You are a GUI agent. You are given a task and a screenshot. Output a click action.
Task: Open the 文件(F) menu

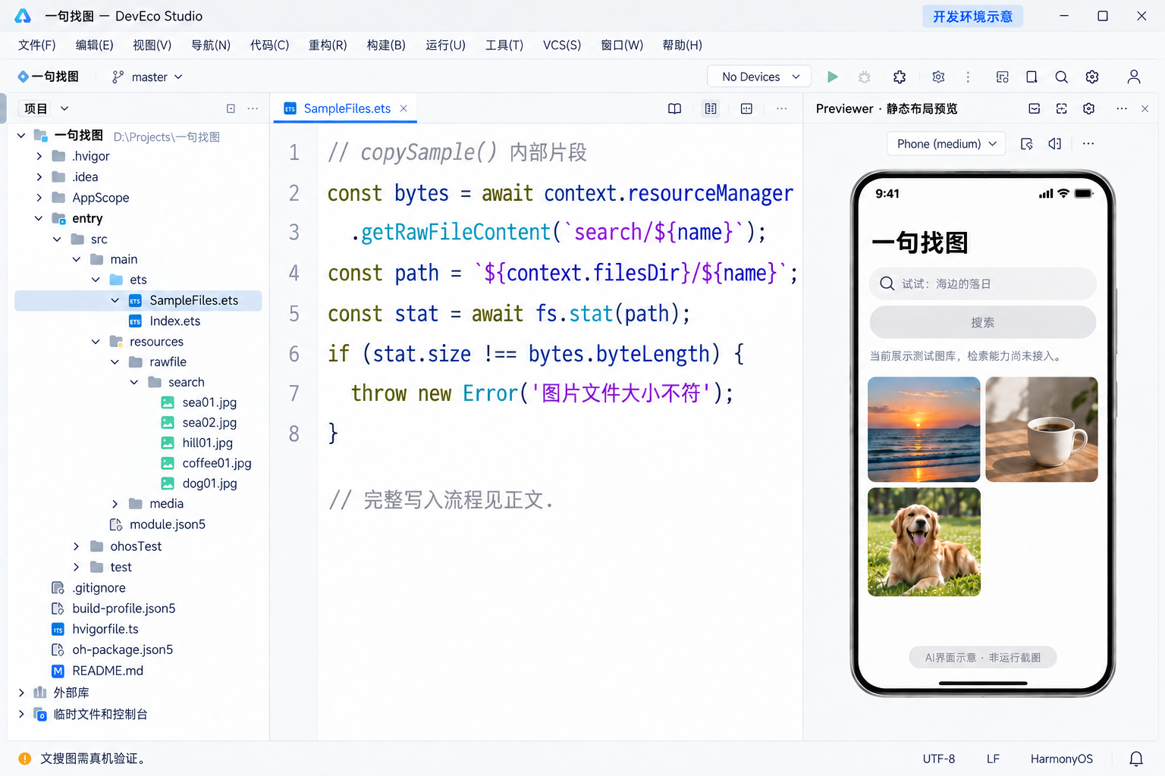[x=36, y=45]
